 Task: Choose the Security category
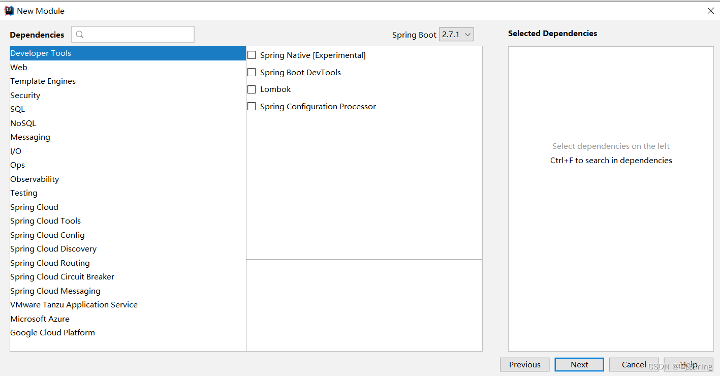[x=25, y=95]
